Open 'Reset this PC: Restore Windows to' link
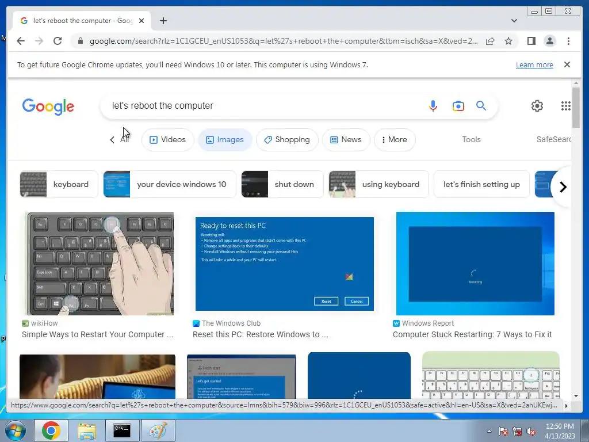The height and width of the screenshot is (442, 589). click(261, 334)
